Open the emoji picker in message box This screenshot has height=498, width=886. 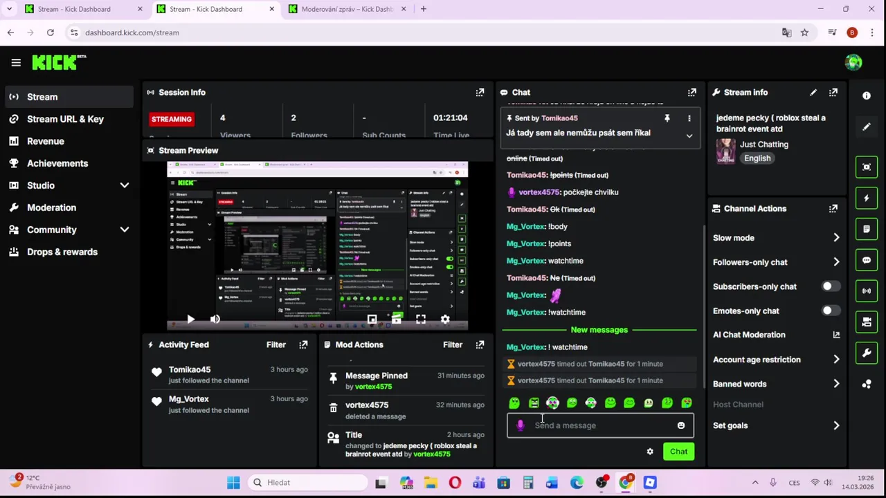pos(681,425)
